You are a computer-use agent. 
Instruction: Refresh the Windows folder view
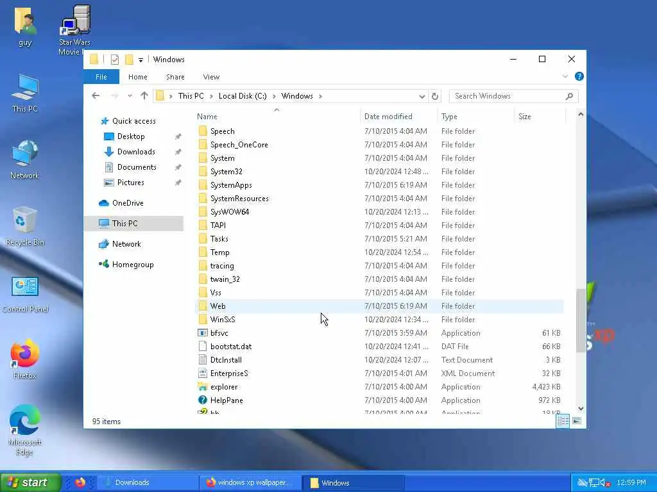tap(435, 96)
